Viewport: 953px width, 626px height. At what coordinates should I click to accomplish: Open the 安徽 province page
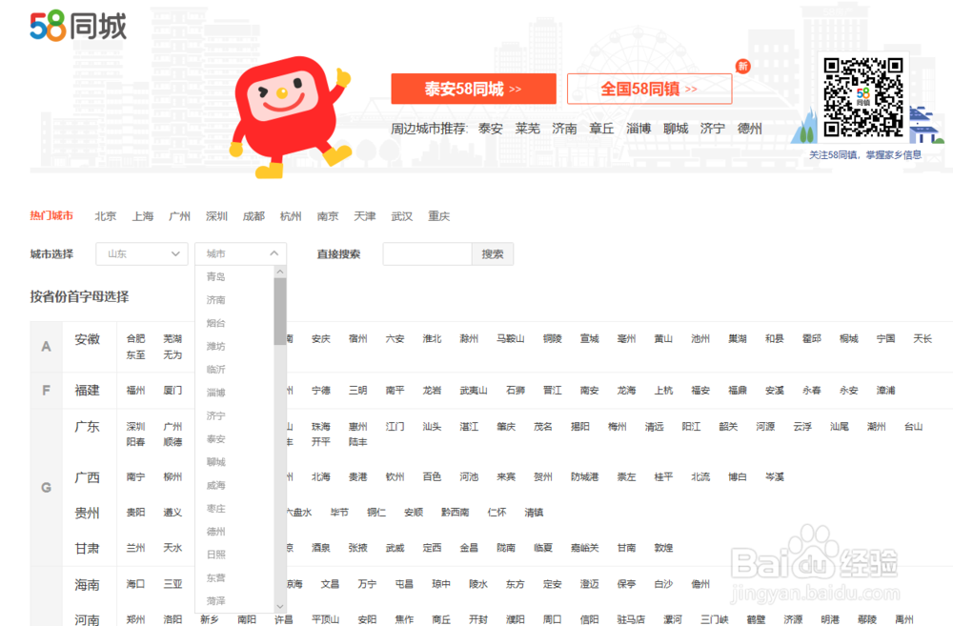pyautogui.click(x=89, y=338)
